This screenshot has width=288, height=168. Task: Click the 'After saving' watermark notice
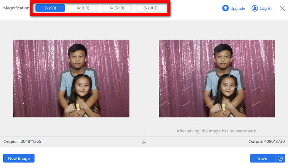tap(217, 131)
